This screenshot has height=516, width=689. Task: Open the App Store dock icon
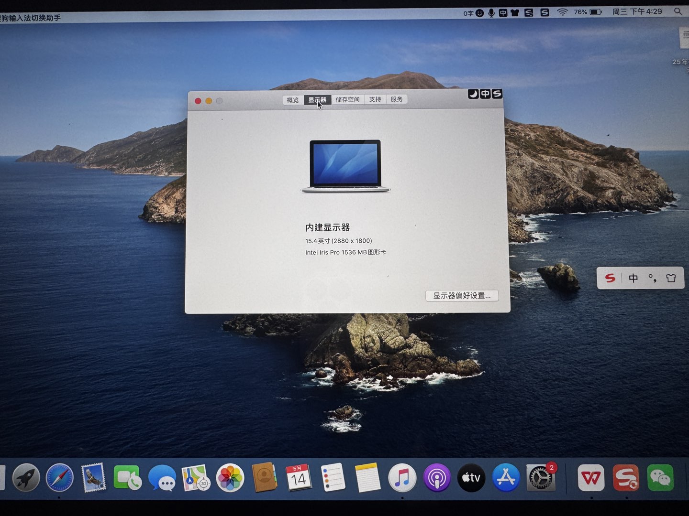506,478
